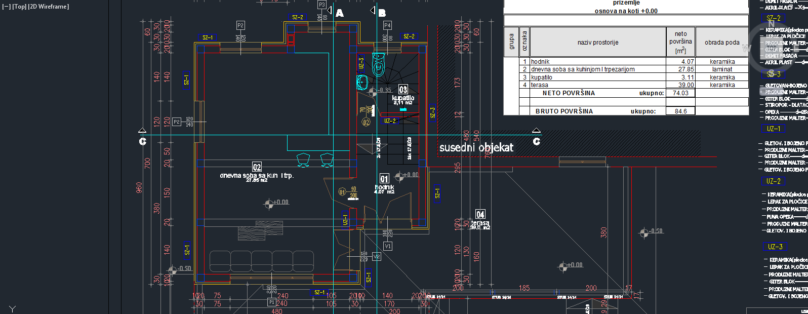
Task: Select the window tag P2 at top
Action: 240,25
